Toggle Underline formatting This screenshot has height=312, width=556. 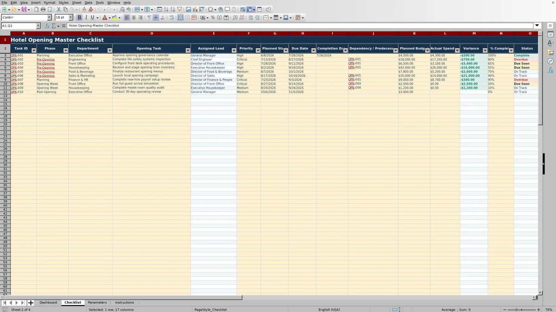[92, 18]
